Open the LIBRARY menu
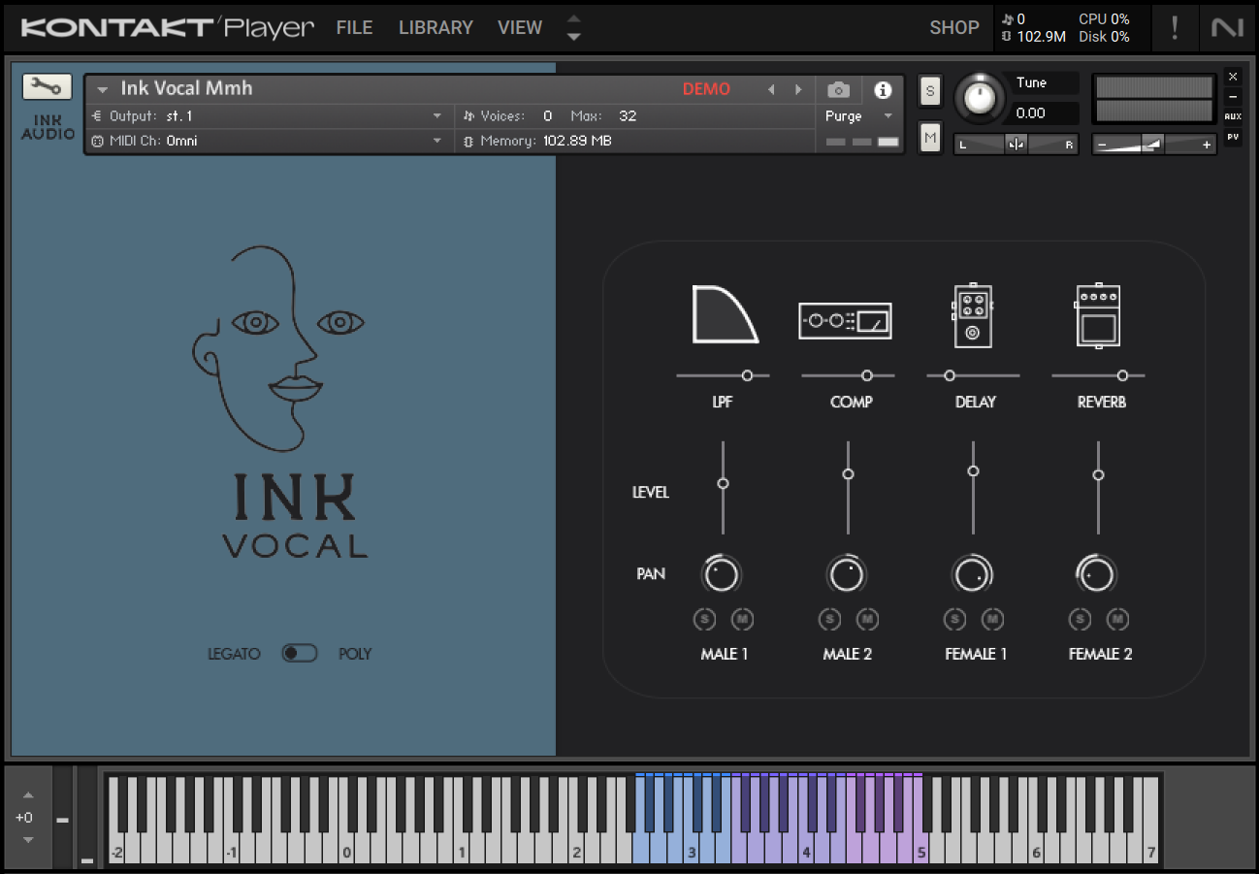Image resolution: width=1259 pixels, height=874 pixels. coord(436,27)
